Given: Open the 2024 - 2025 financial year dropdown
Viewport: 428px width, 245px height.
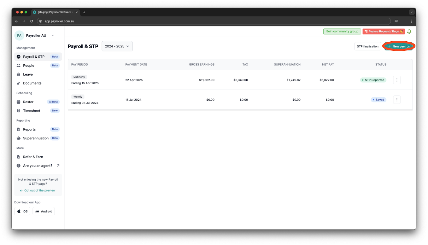Looking at the screenshot, I should (117, 46).
